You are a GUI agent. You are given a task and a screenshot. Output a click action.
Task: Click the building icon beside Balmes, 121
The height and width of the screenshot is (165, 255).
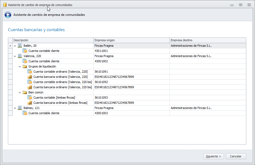pos(20,108)
